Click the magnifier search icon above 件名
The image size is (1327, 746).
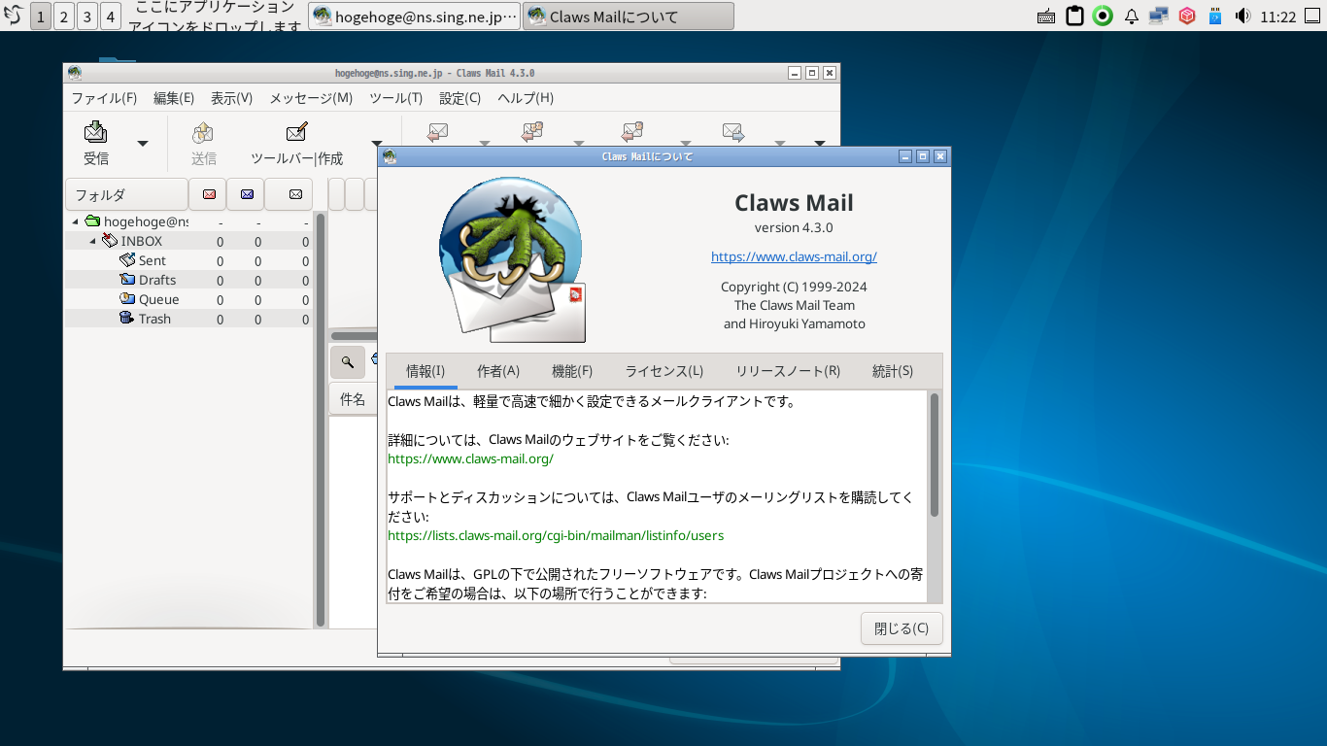[x=347, y=361]
